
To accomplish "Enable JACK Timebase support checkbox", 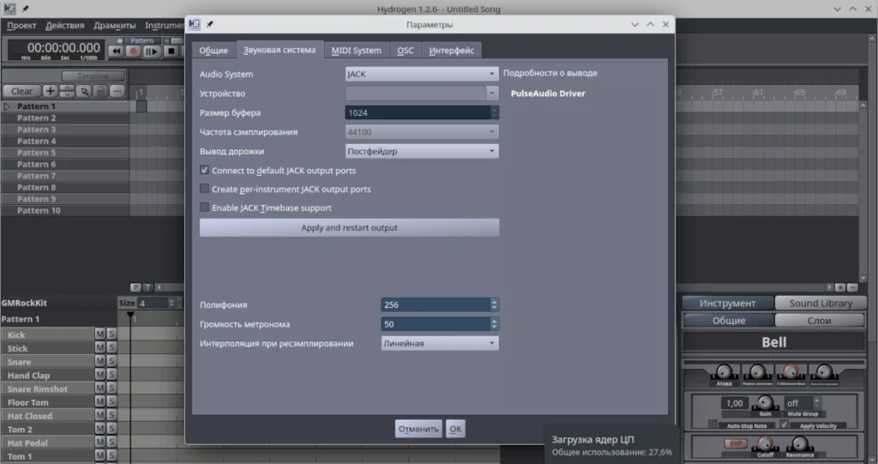I will 204,207.
